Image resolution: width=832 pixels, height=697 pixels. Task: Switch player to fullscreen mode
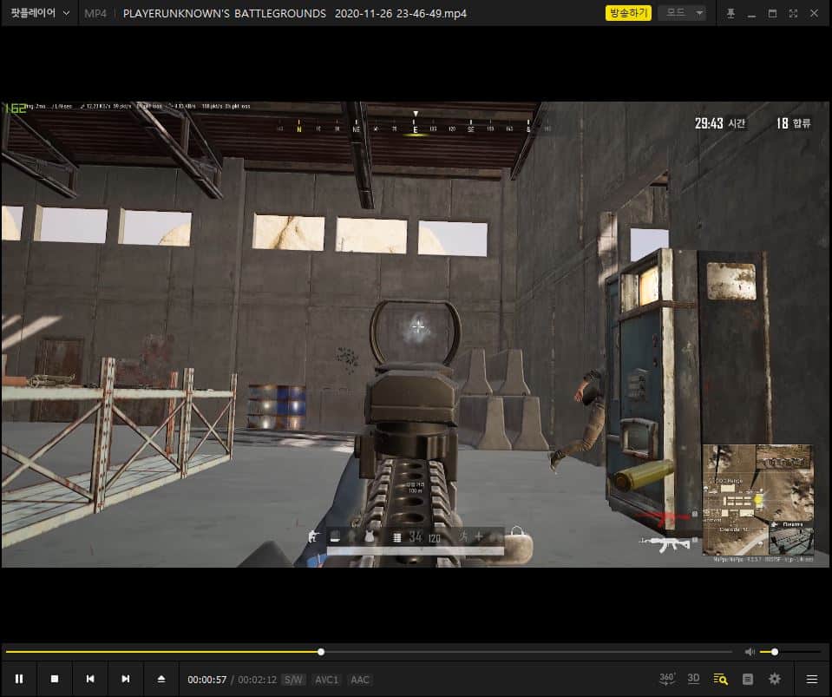(x=793, y=13)
